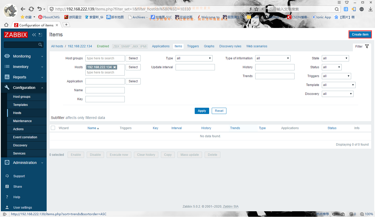
Task: Tick the select-all items checkbox
Action: pyautogui.click(x=53, y=128)
